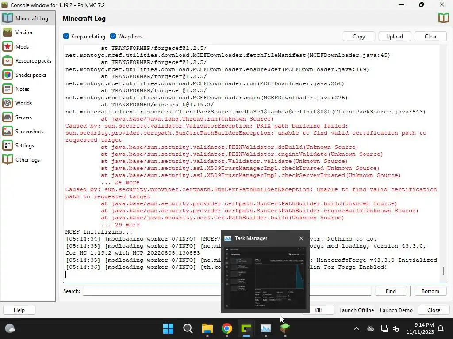Viewport: 453px width, 339px height.
Task: Click Launch Demo
Action: 396,310
